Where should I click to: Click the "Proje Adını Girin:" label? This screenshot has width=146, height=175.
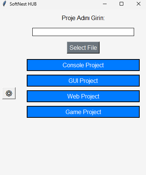click(83, 18)
